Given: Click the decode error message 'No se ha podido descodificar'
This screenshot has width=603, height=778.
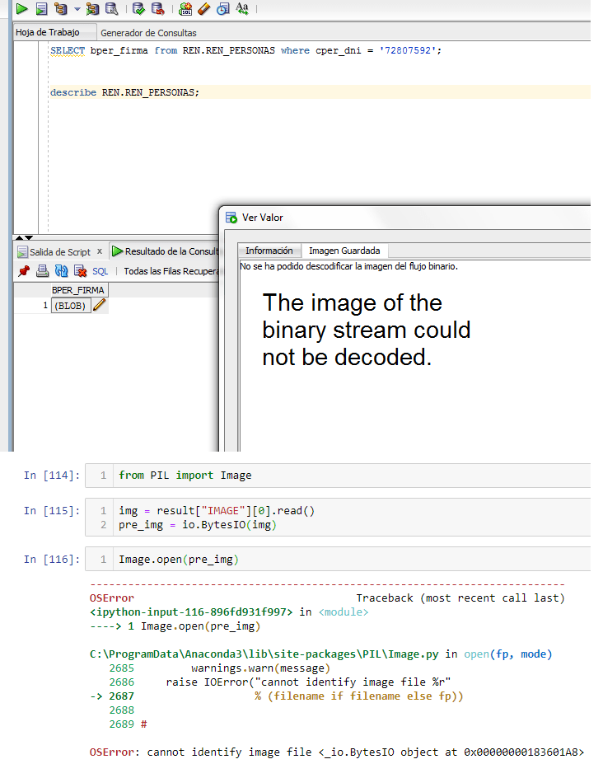Looking at the screenshot, I should point(348,266).
